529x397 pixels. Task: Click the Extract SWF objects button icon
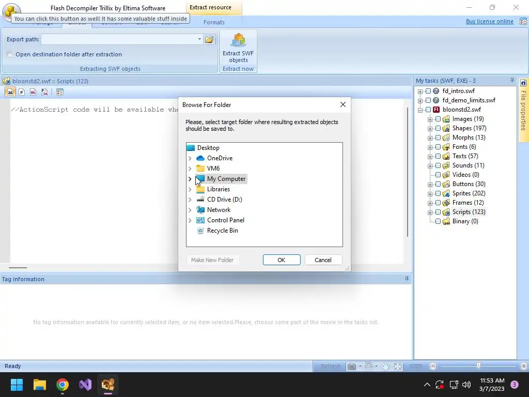[x=239, y=40]
